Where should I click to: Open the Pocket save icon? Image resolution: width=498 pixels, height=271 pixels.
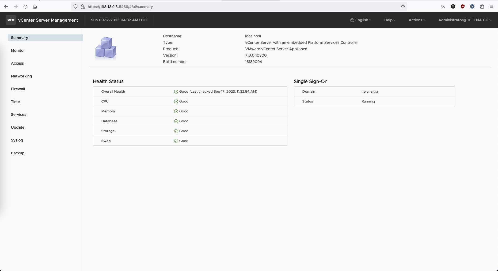(x=443, y=7)
